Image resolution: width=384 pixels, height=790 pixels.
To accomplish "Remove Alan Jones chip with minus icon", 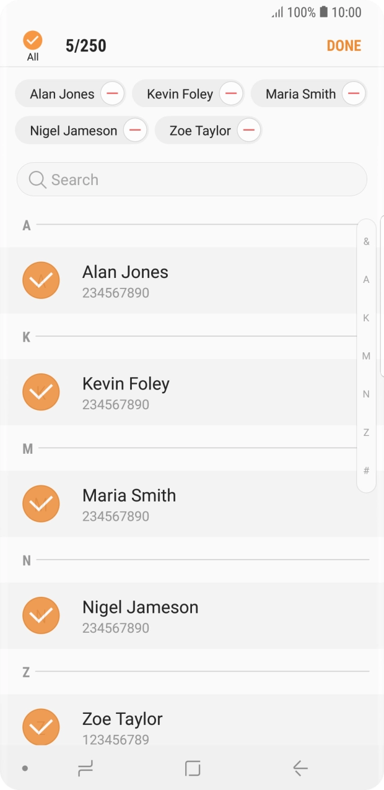I will (112, 94).
